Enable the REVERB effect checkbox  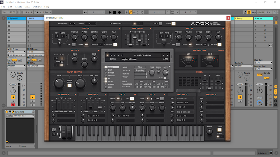(x=105, y=84)
